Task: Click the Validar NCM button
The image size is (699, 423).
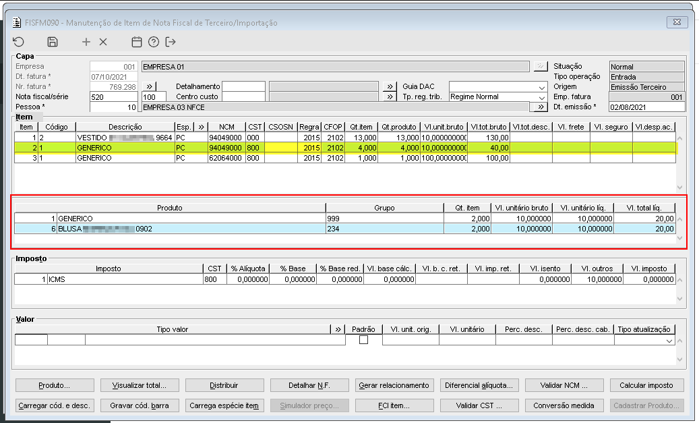Action: 563,385
